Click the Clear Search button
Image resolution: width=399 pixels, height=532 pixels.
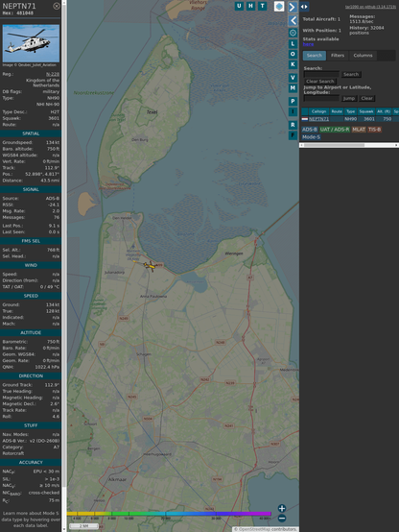point(320,82)
